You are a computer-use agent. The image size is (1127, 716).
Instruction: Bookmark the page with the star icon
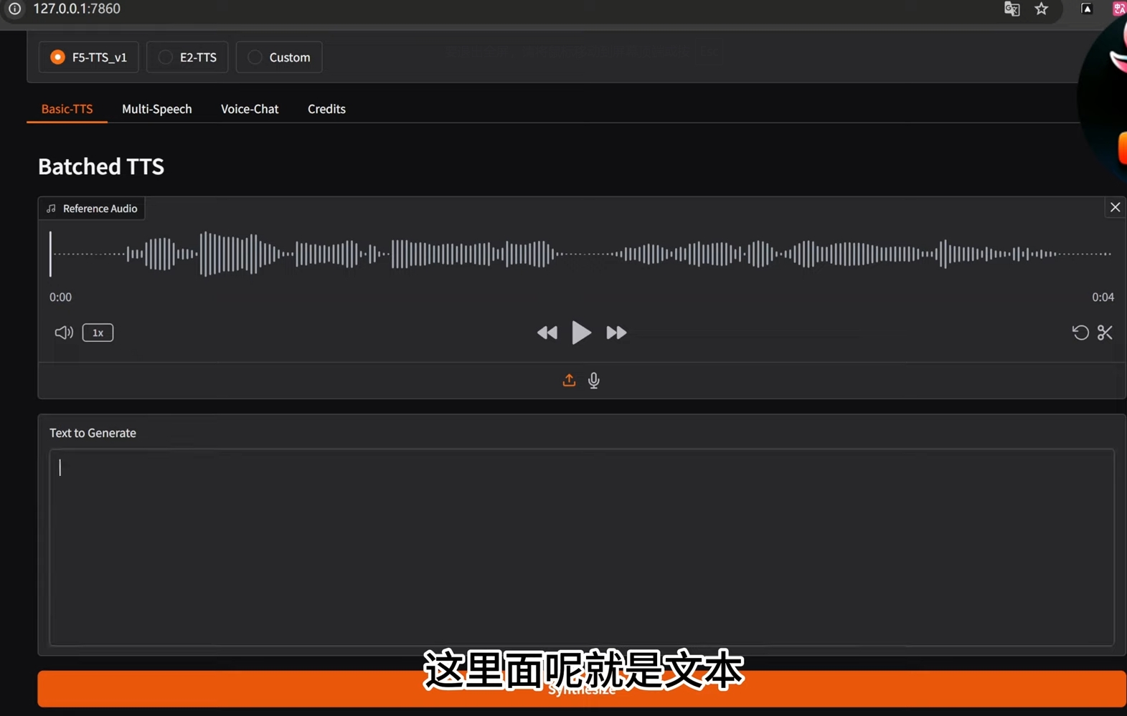click(x=1042, y=9)
